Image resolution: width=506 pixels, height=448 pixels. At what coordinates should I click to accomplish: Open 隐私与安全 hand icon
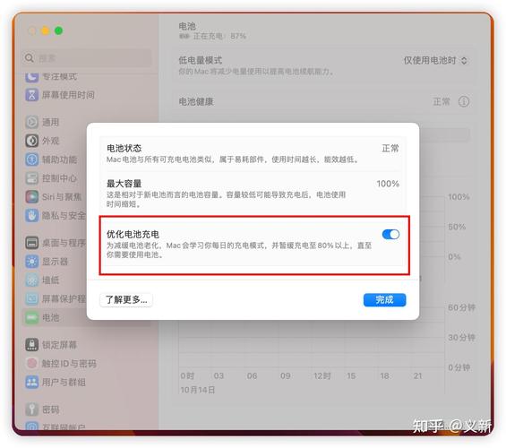tap(32, 215)
